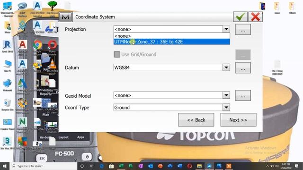Open the 3ds Max desktop shortcut

point(8,143)
